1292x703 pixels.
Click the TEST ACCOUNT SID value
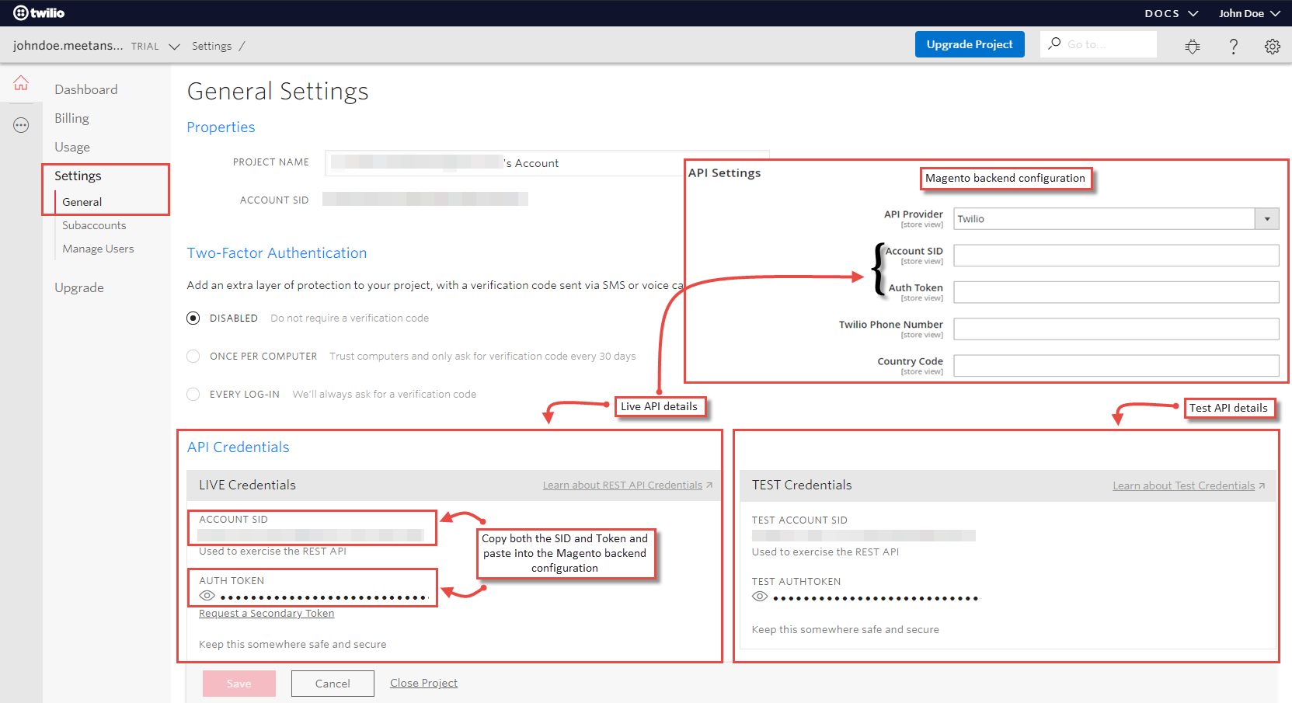point(864,535)
